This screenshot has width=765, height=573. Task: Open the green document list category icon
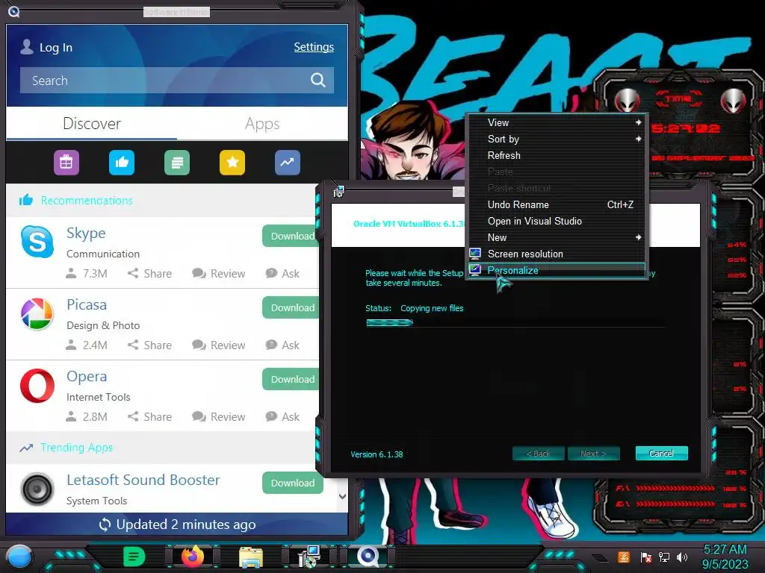pyautogui.click(x=177, y=162)
